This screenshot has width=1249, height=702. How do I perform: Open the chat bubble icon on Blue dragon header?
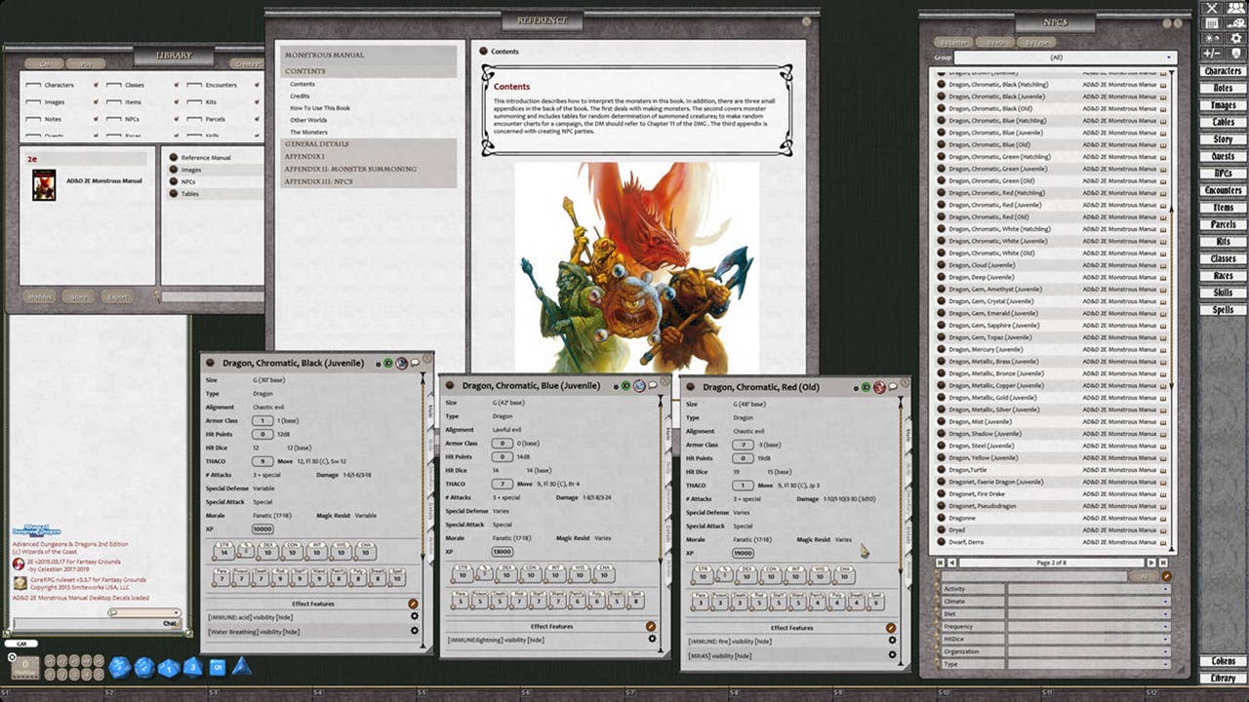point(652,386)
